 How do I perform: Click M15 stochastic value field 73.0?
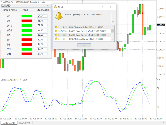click(x=42, y=26)
